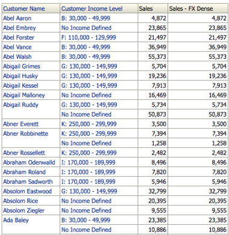Open the Abner Everett customer link
The height and width of the screenshot is (235, 229).
pyautogui.click(x=20, y=124)
